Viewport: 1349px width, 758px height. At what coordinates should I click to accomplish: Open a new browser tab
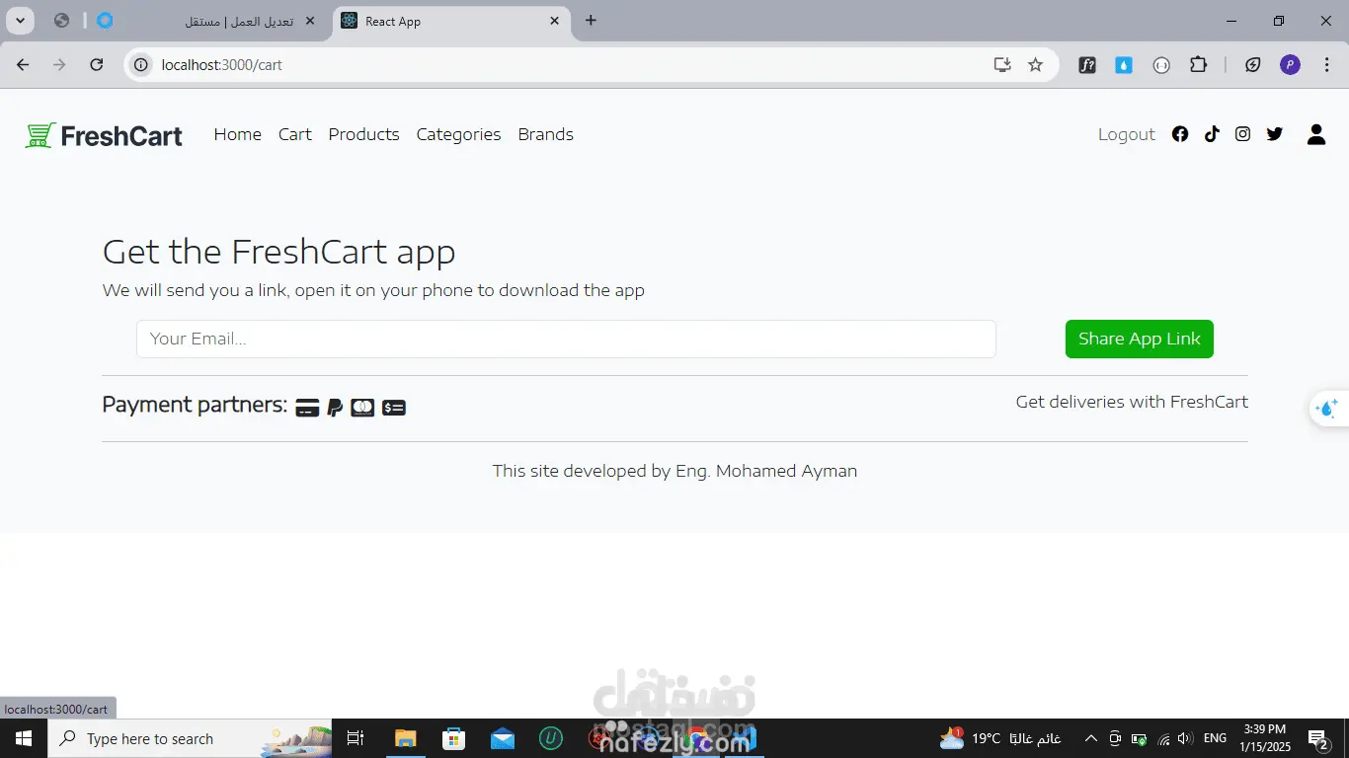(x=591, y=21)
